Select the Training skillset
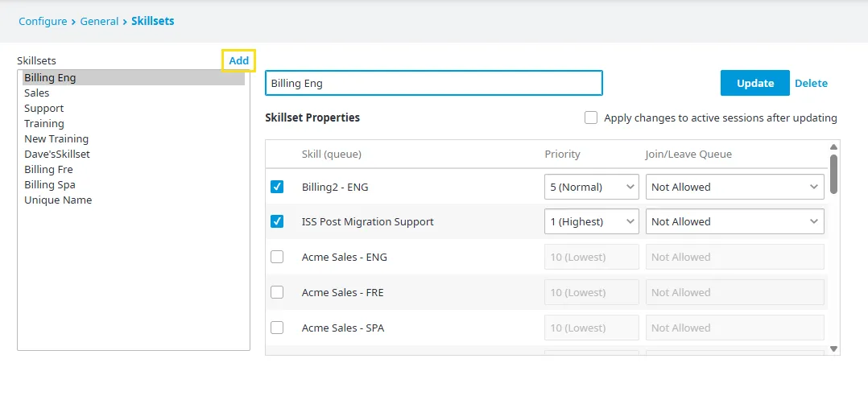 [x=134, y=123]
